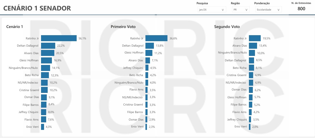Select Alvaro Dias bar in Cenário 1 chart

[47, 53]
